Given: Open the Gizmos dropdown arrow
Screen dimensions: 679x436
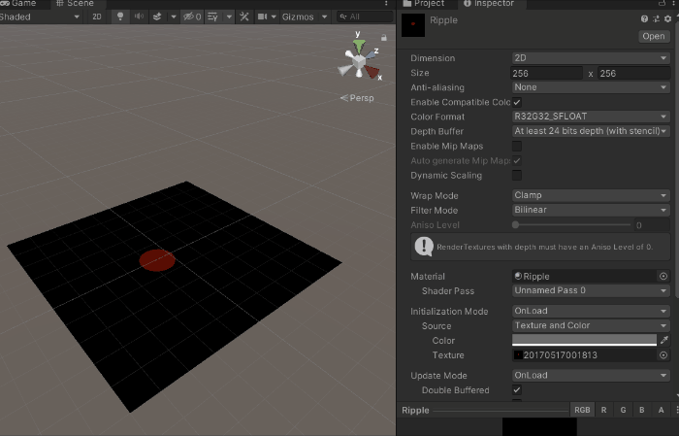Looking at the screenshot, I should (324, 17).
